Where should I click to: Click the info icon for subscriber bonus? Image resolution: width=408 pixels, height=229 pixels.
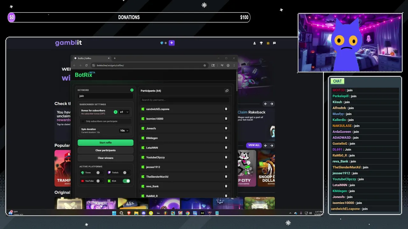coord(116,112)
